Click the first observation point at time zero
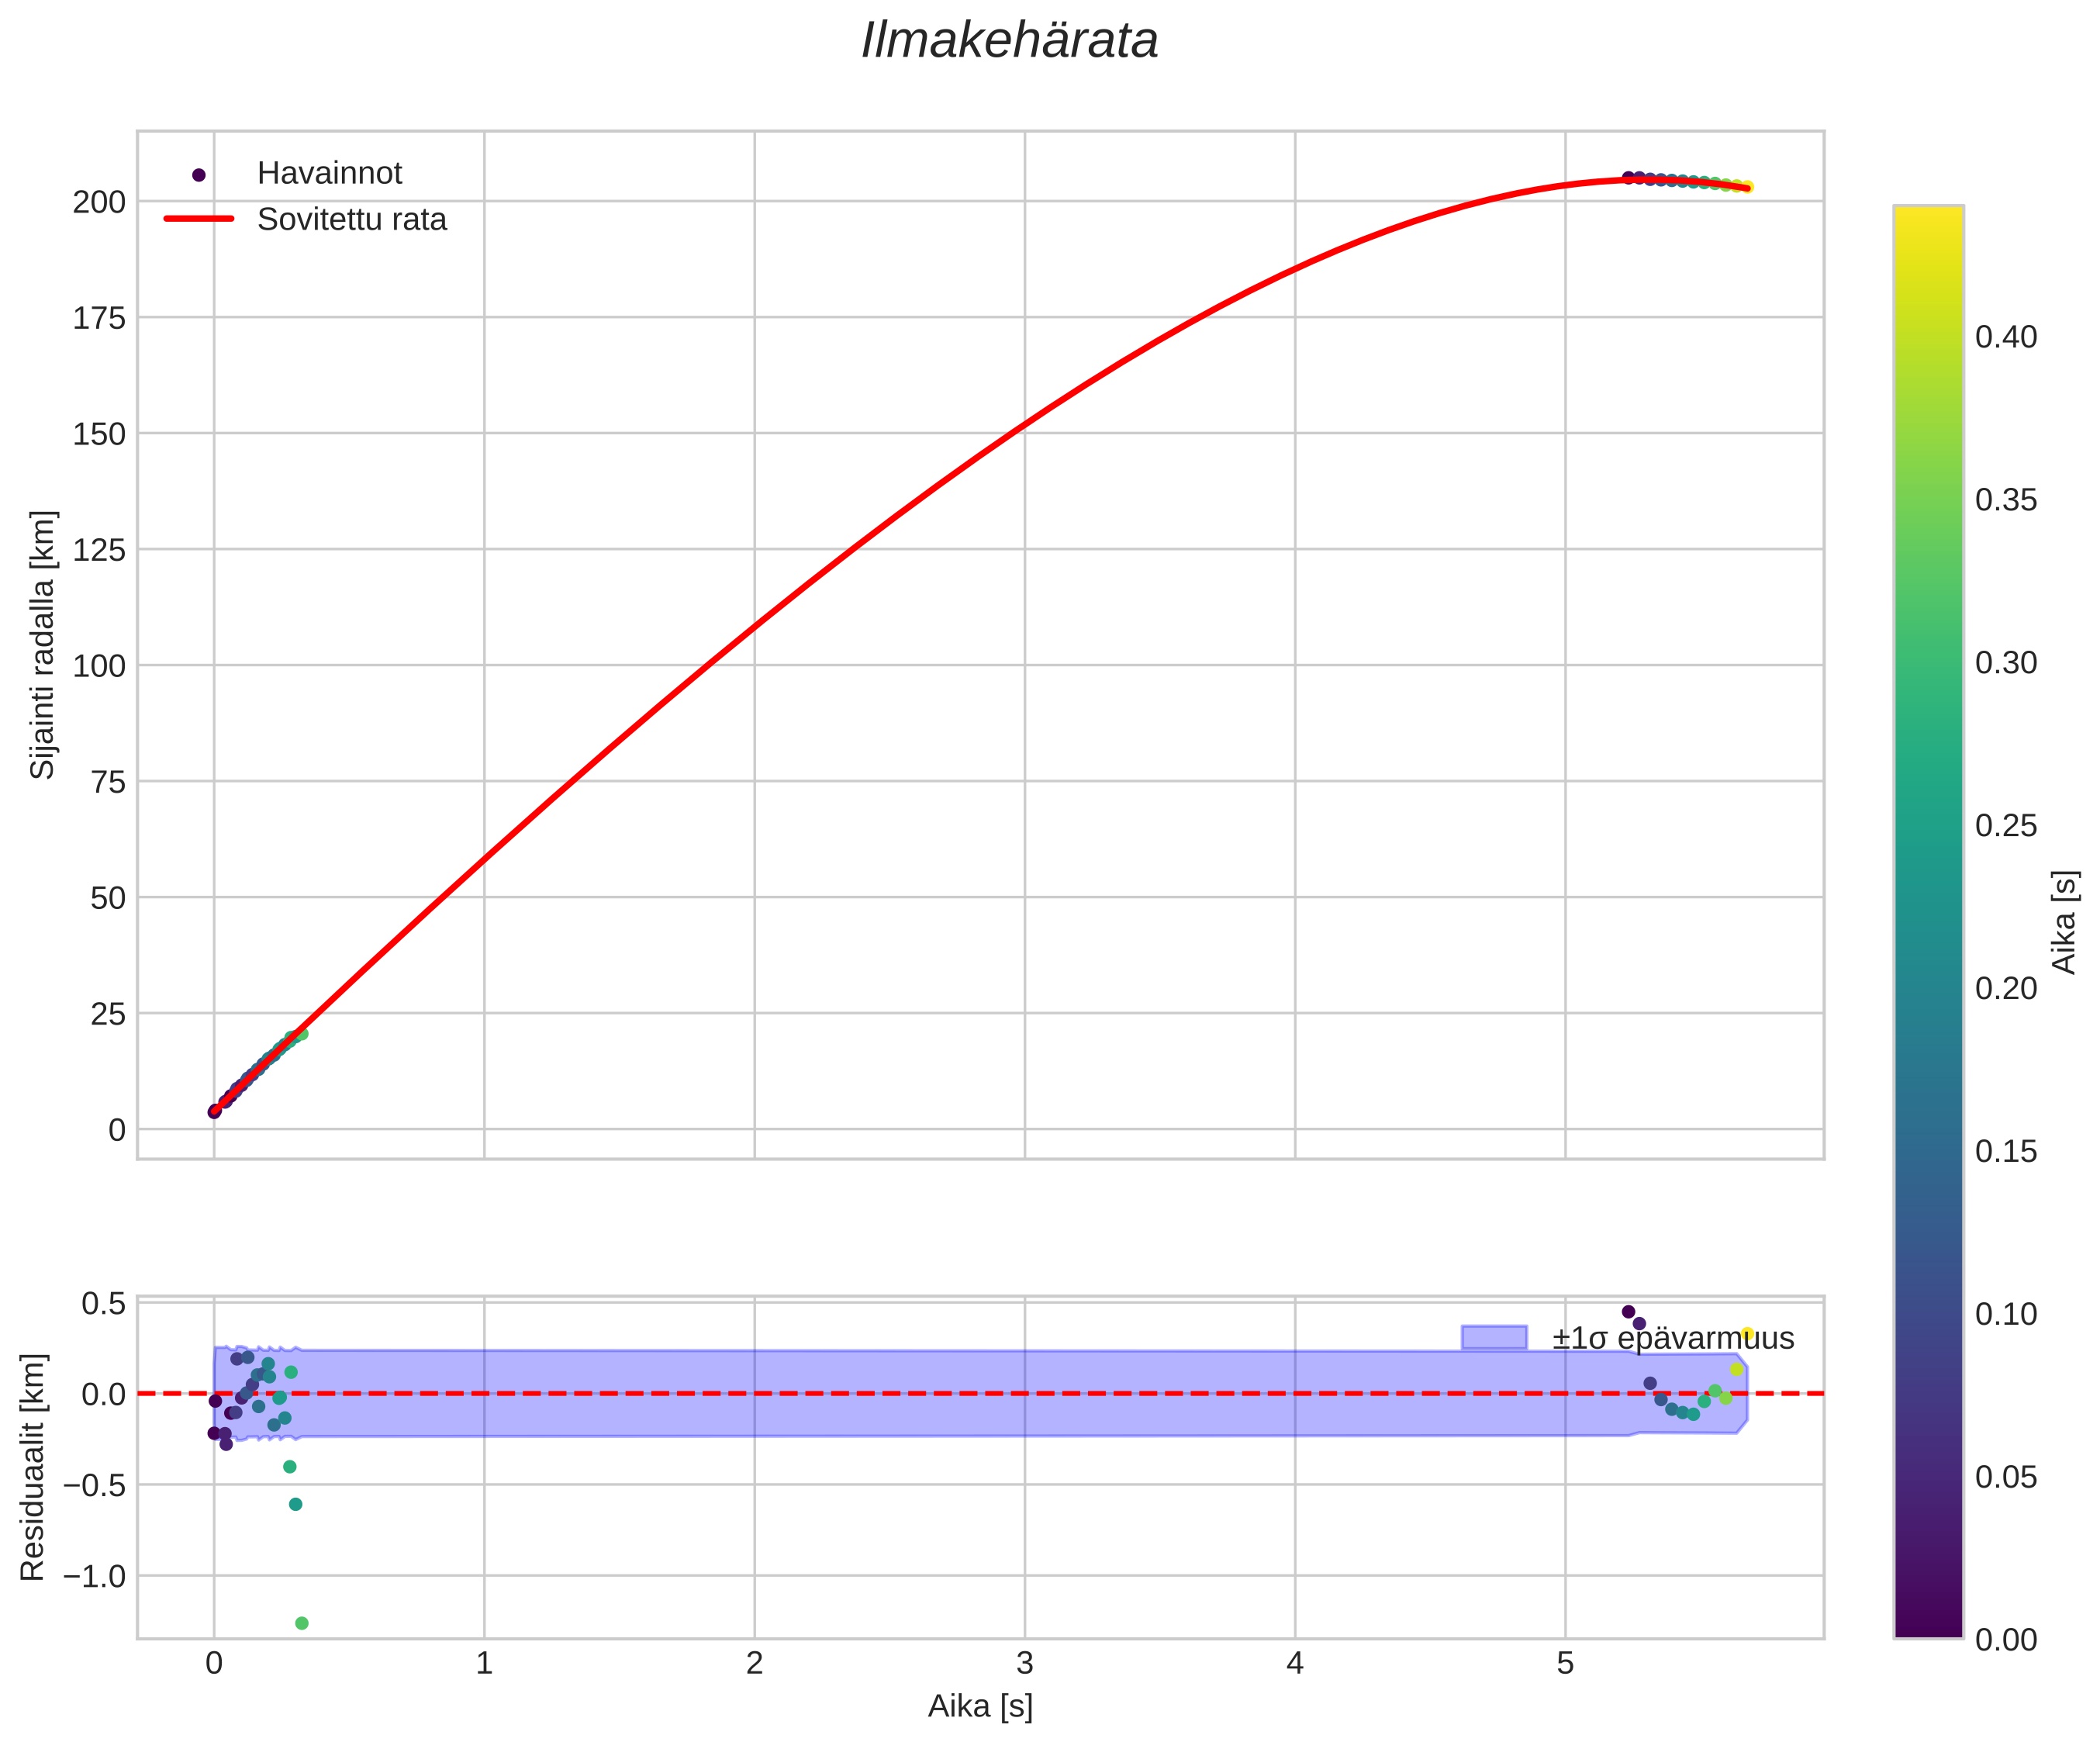 (214, 1112)
